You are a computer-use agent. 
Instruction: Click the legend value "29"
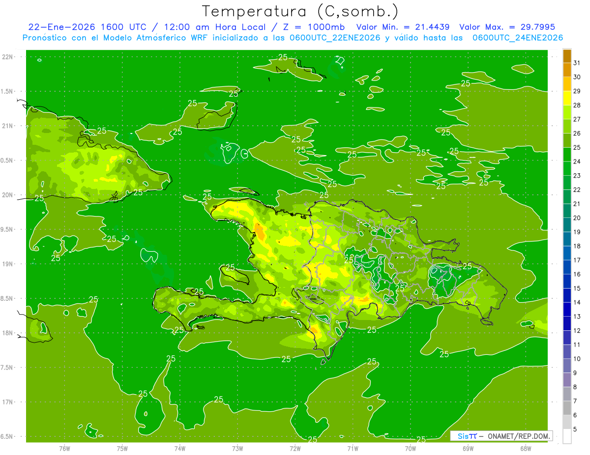pyautogui.click(x=577, y=91)
